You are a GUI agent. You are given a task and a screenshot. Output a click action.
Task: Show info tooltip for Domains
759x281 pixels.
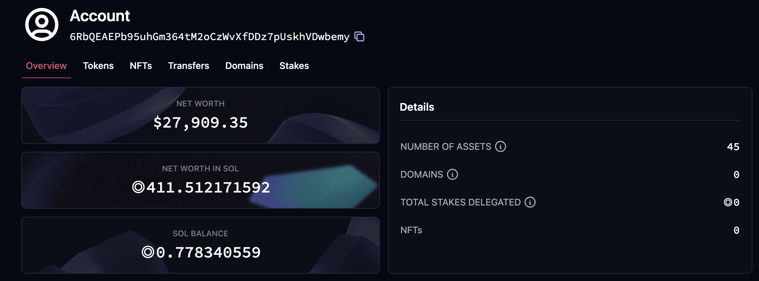[452, 174]
